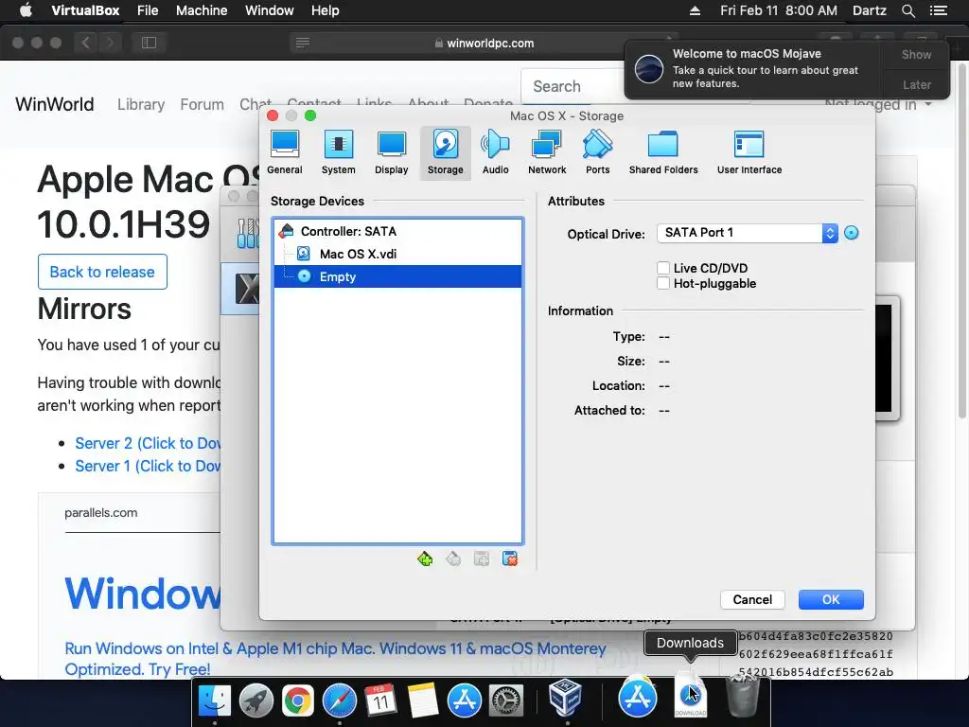Open the Library link on WinWorld
This screenshot has height=727, width=969.
141,104
